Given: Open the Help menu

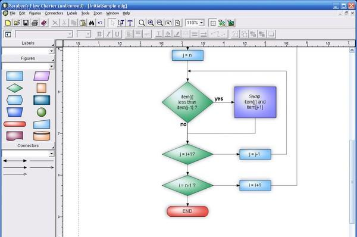Looking at the screenshot, I should [x=126, y=13].
